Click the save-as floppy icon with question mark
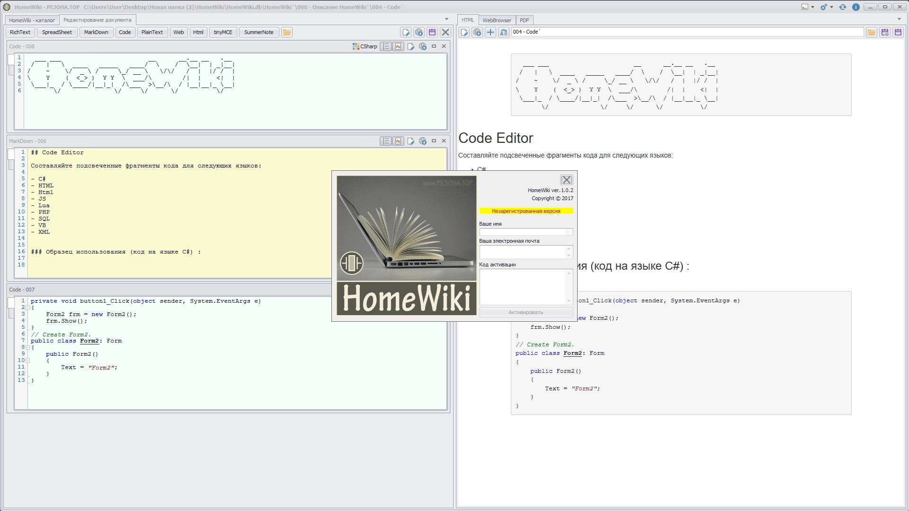The width and height of the screenshot is (909, 511). pyautogui.click(x=885, y=32)
